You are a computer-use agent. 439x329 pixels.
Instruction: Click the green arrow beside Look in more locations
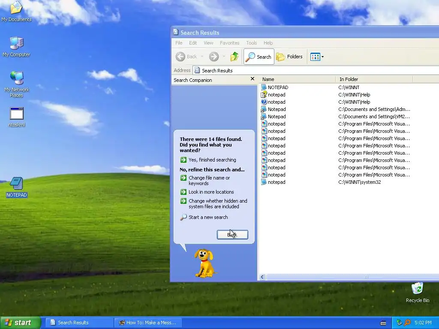point(183,192)
